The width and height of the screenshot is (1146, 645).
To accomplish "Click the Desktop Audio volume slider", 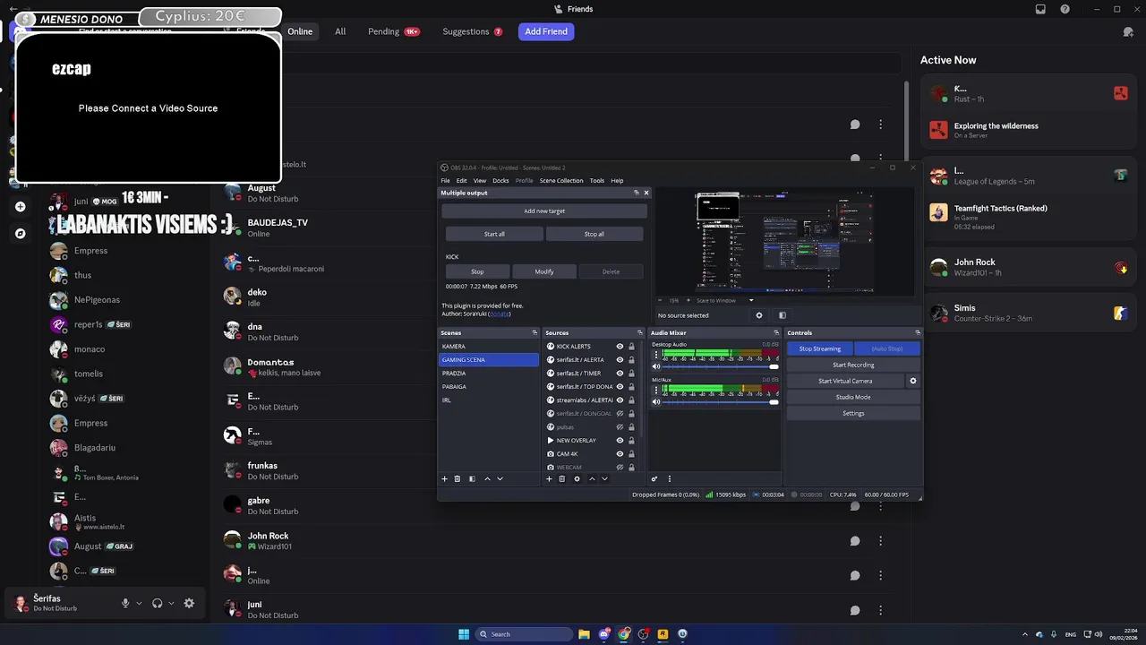I will tap(721, 366).
